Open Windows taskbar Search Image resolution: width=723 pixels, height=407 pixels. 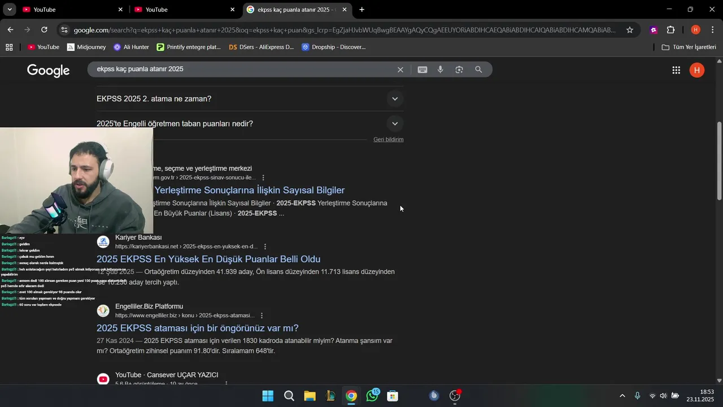(289, 396)
